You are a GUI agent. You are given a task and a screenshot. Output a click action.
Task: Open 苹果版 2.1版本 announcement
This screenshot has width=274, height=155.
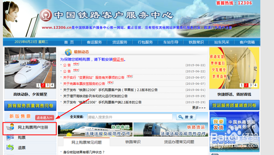tap(110, 90)
